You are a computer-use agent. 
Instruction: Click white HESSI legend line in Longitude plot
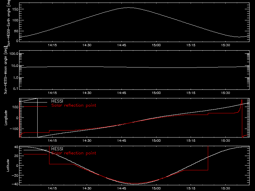point(35,102)
